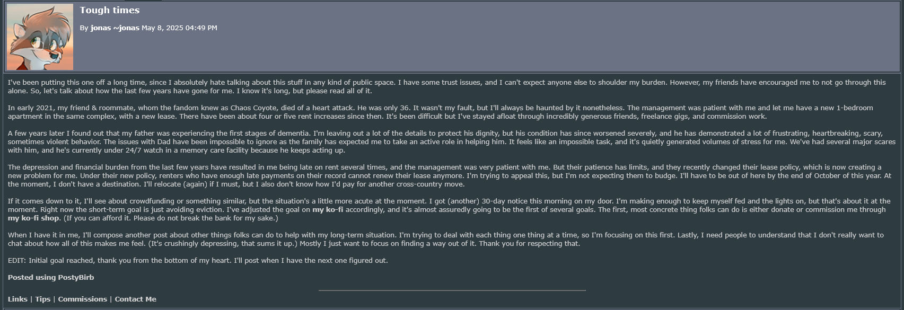This screenshot has width=904, height=310.
Task: Click the paragraph about the lease policy
Action: [x=450, y=176]
